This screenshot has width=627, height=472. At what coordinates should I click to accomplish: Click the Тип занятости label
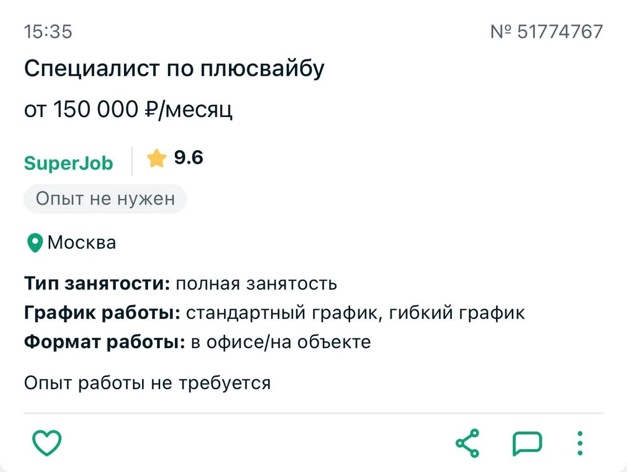pyautogui.click(x=97, y=283)
